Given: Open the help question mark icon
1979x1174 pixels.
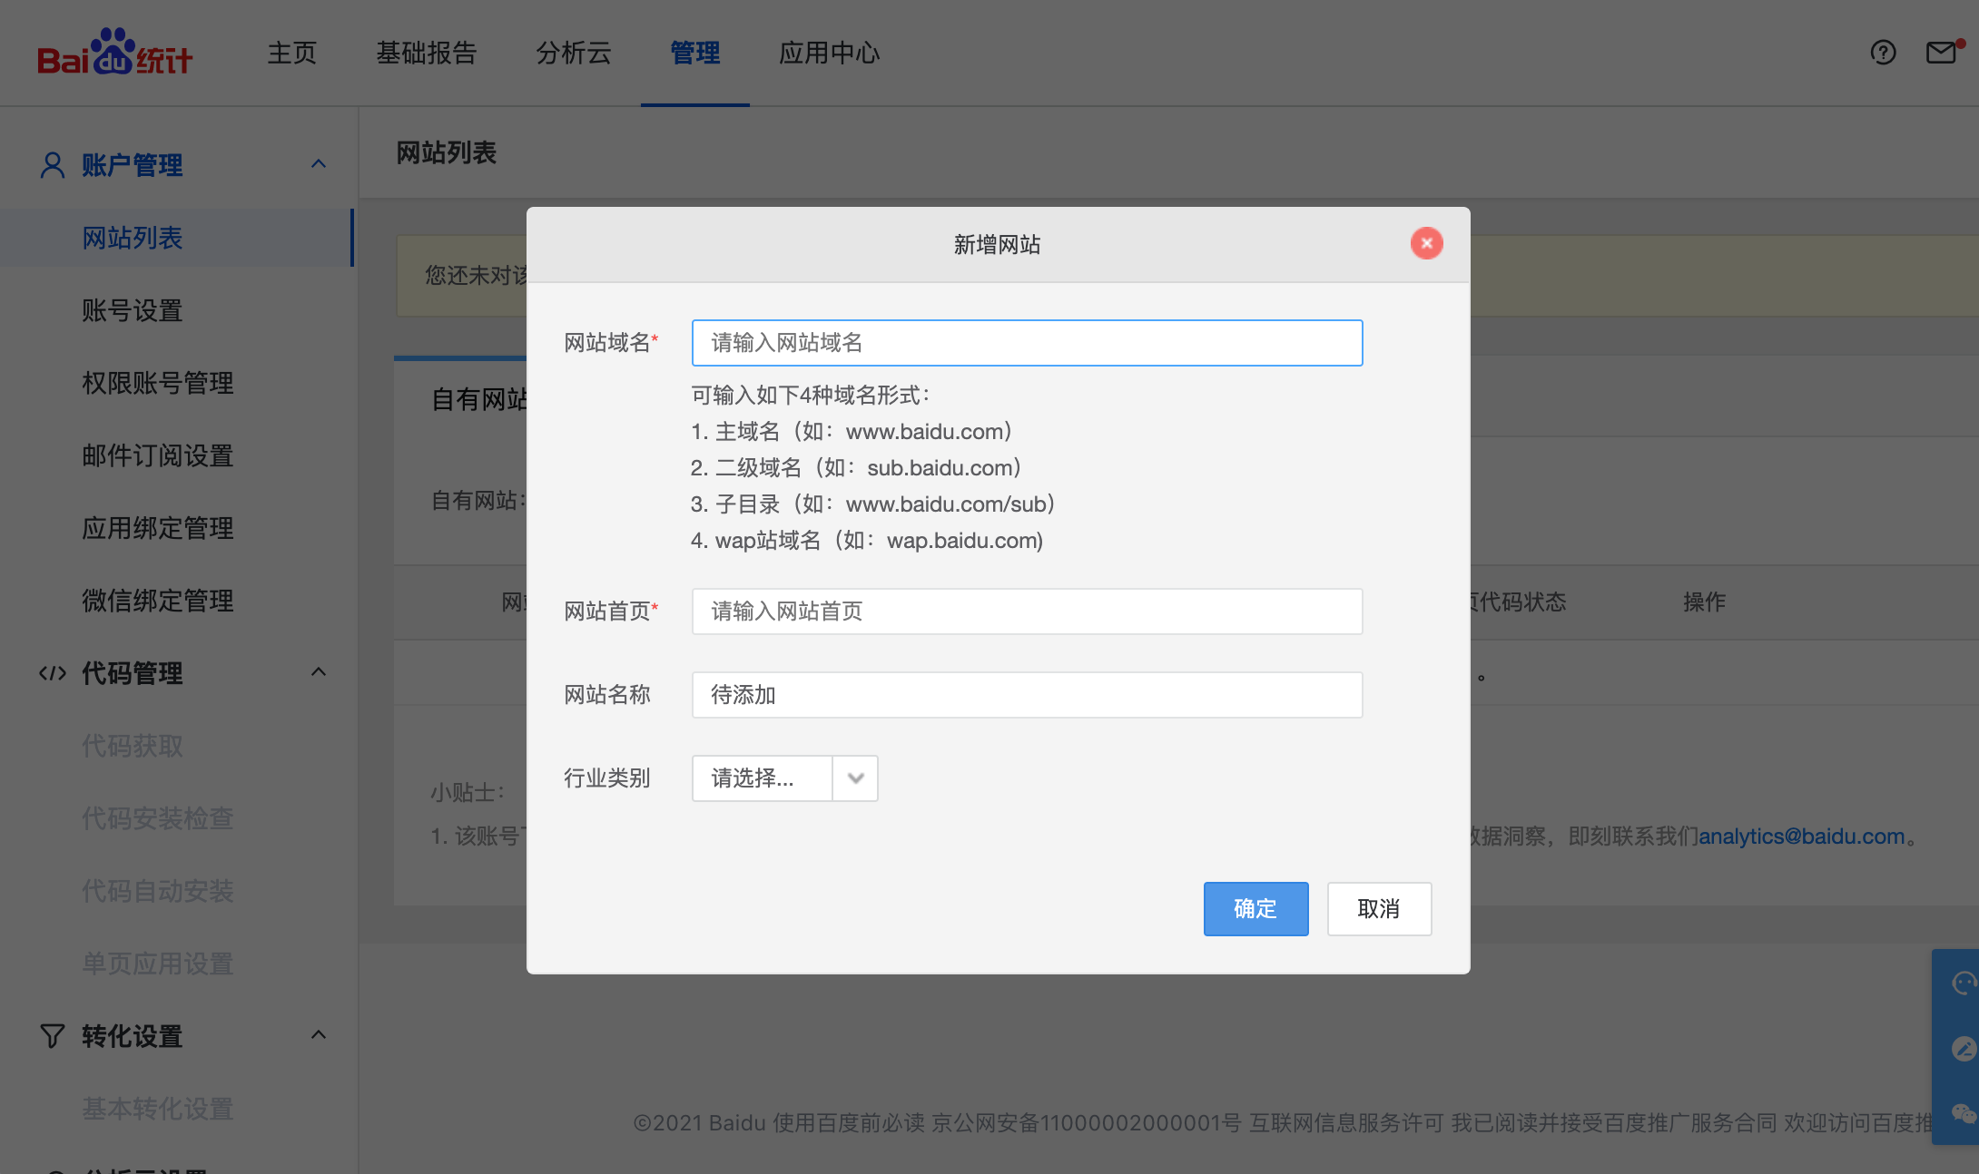Looking at the screenshot, I should (x=1884, y=53).
